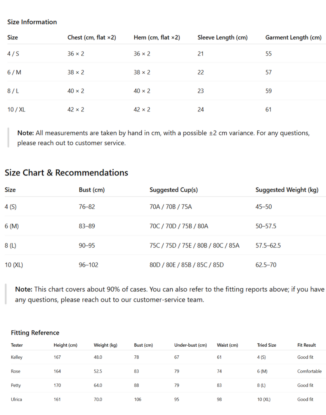Select the "6 / M" size row label

14,72
